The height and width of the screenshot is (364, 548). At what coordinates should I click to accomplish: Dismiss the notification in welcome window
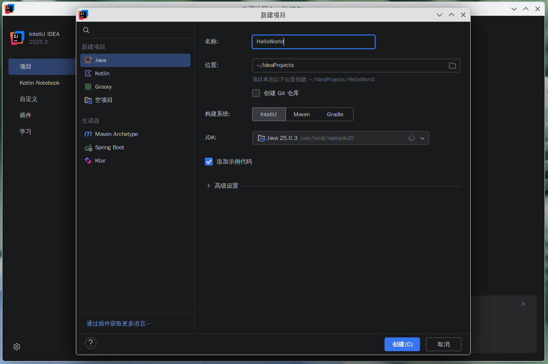pos(523,304)
